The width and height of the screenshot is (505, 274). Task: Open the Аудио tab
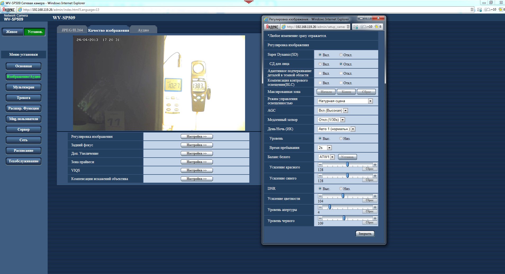click(x=143, y=30)
